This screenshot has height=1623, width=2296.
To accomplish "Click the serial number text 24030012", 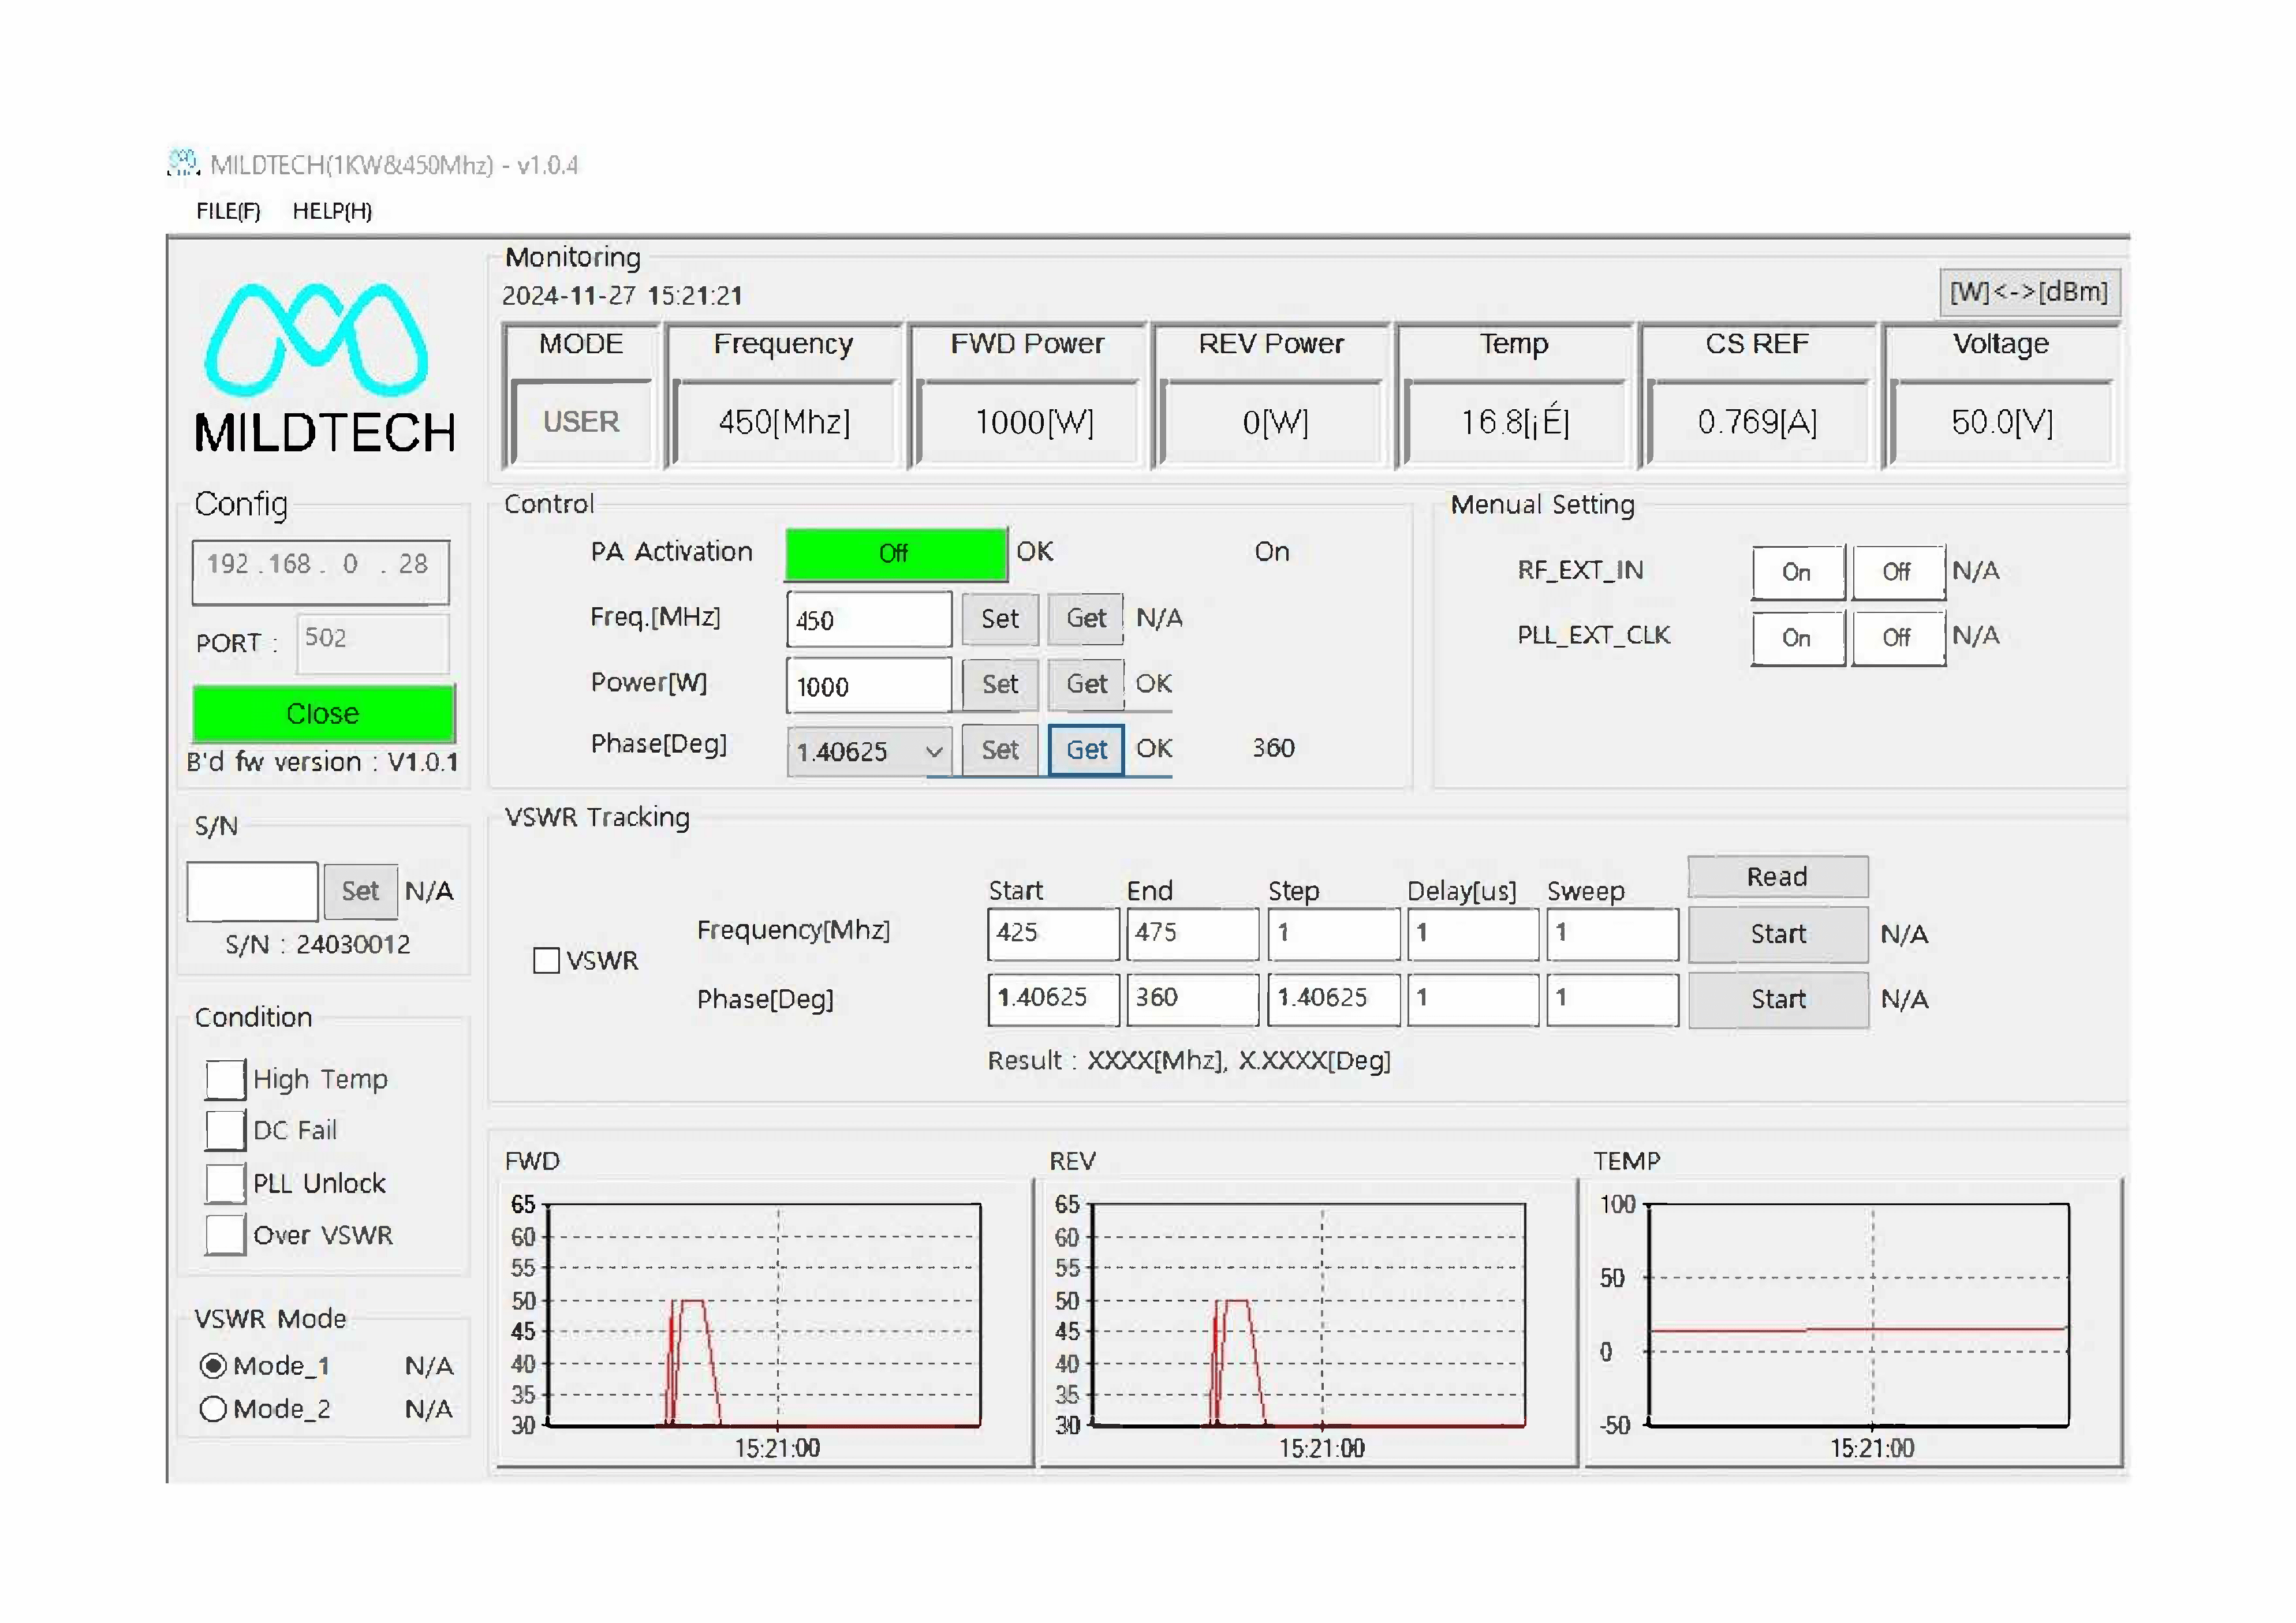I will (x=353, y=945).
